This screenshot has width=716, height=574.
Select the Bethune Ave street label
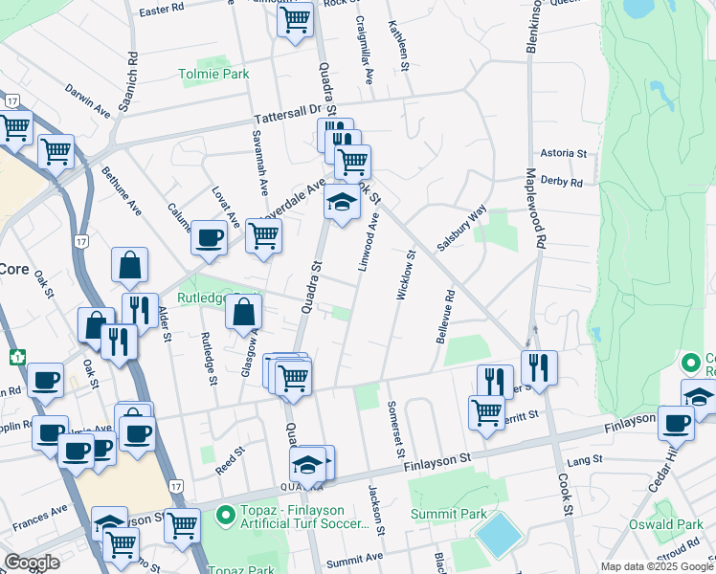122,190
